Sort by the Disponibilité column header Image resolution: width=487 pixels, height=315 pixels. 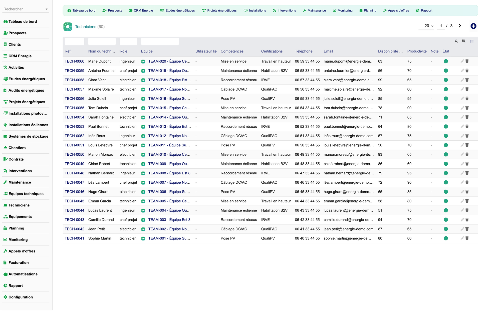pyautogui.click(x=390, y=51)
